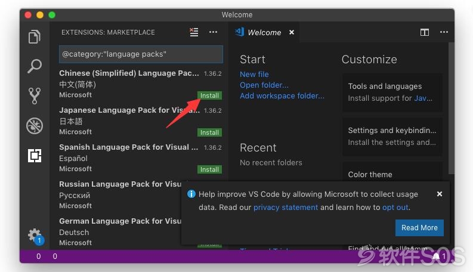The image size is (473, 272).
Task: Select Chinese (Simplified) Language Pack title
Action: pos(129,73)
